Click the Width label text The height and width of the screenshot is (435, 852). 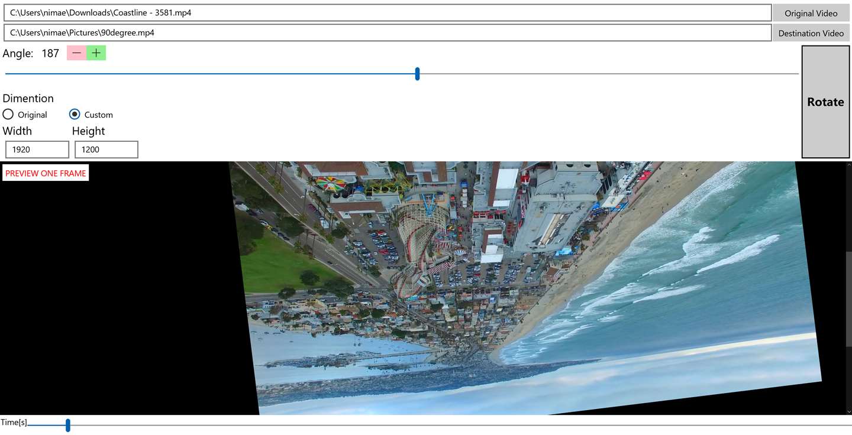pyautogui.click(x=17, y=131)
